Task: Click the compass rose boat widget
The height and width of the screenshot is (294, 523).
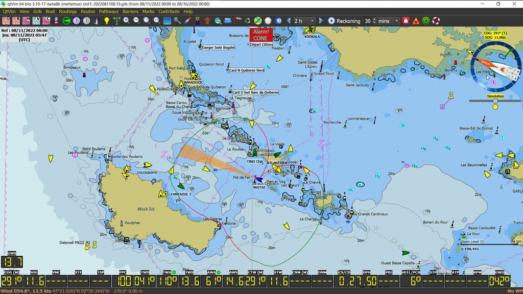Action: click(x=495, y=67)
